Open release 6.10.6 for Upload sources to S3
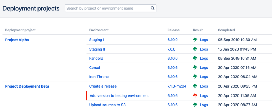The height and width of the screenshot is (108, 272). (x=173, y=105)
